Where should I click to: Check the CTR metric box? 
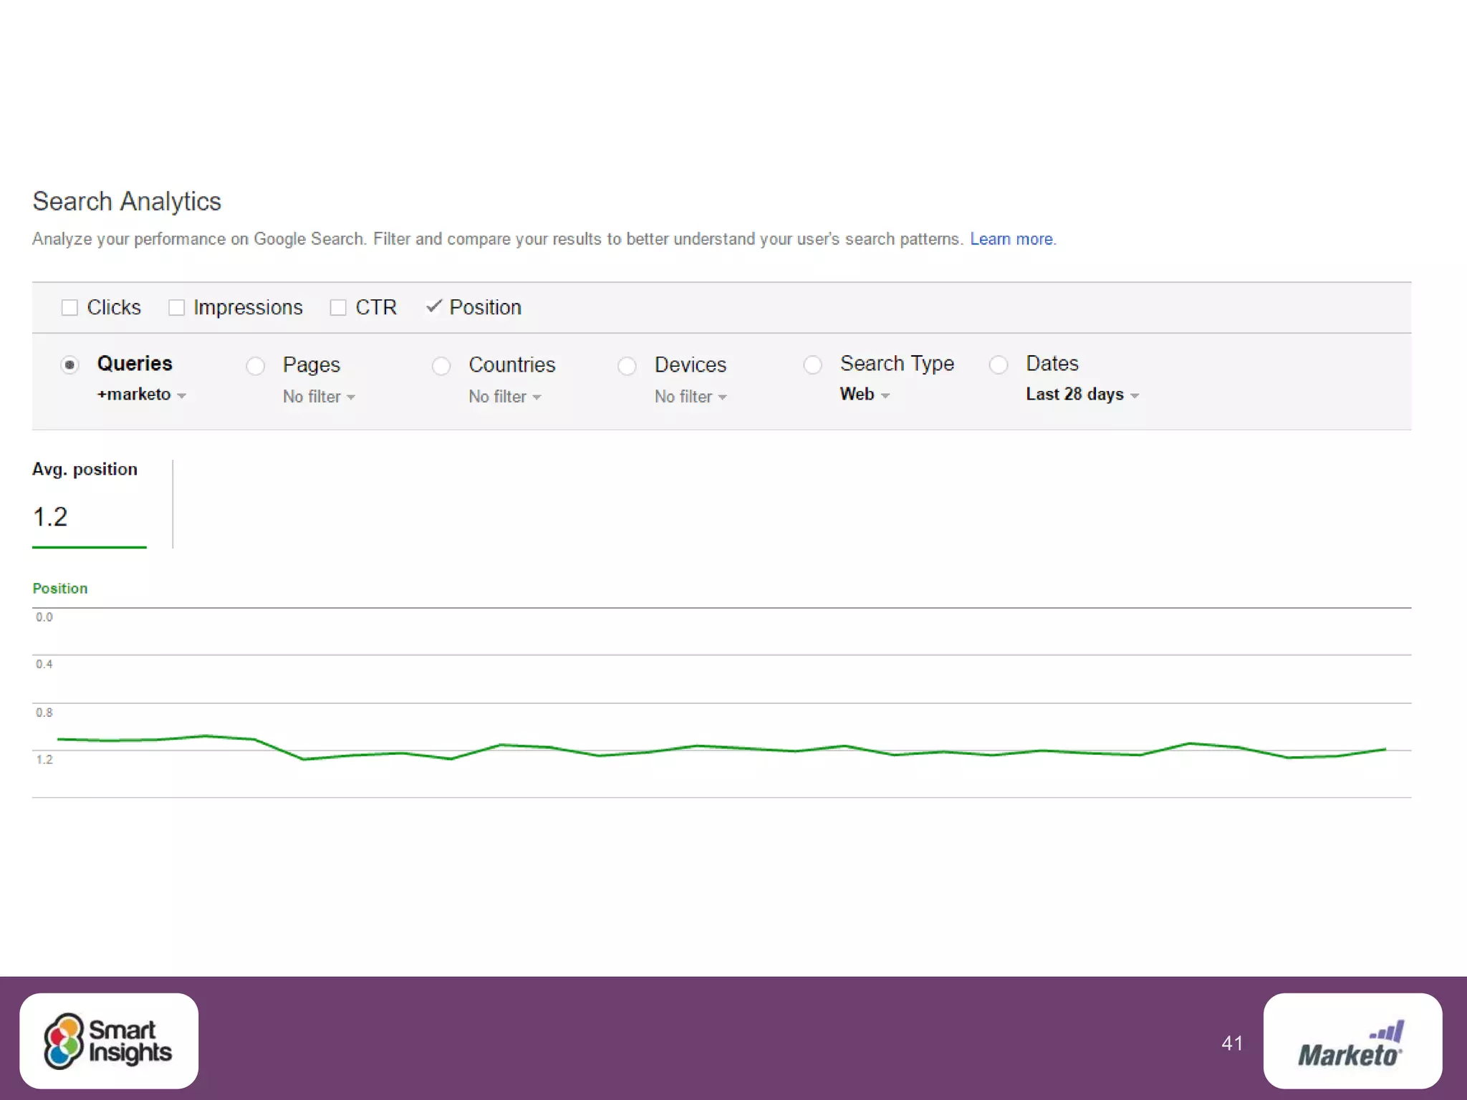[x=338, y=308]
